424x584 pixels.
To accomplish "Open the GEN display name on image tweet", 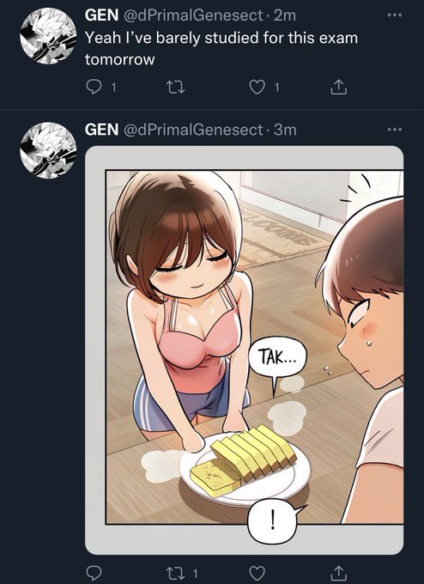I will [101, 130].
